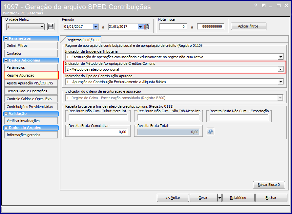Viewport: 292px width, 214px height.
Task: Open the Unidade Matriz dropdown
Action: click(42, 27)
